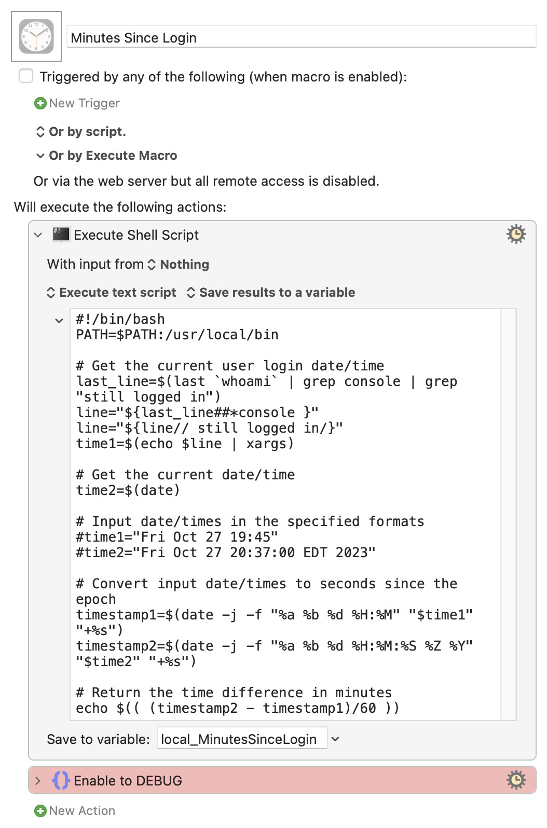Open the Execute text script popup

tap(112, 293)
